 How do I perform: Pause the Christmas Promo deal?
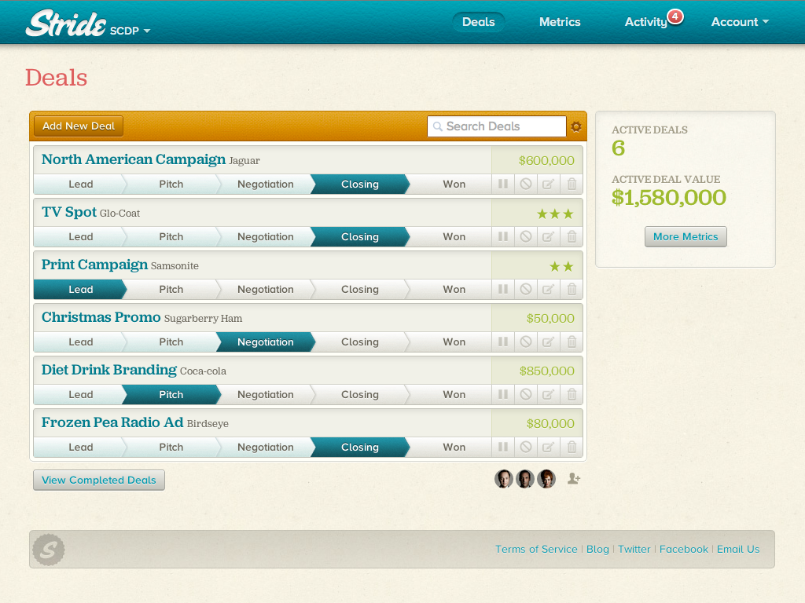[x=503, y=342]
